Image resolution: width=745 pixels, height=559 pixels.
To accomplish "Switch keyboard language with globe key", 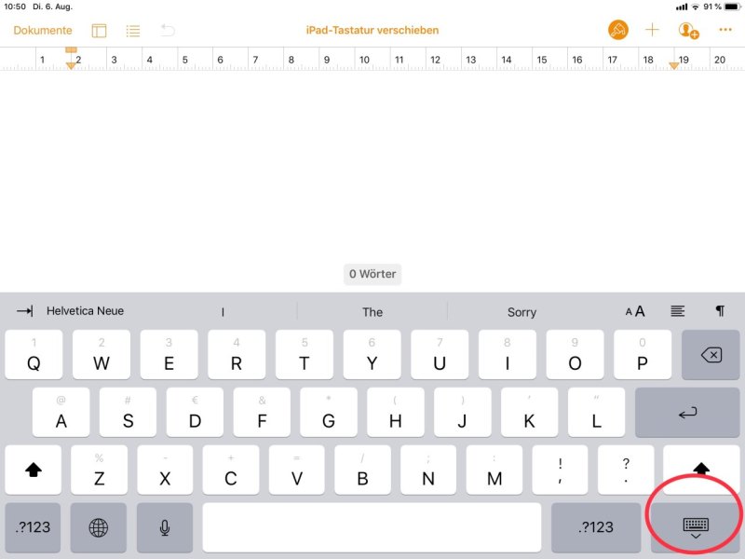I will pos(99,527).
